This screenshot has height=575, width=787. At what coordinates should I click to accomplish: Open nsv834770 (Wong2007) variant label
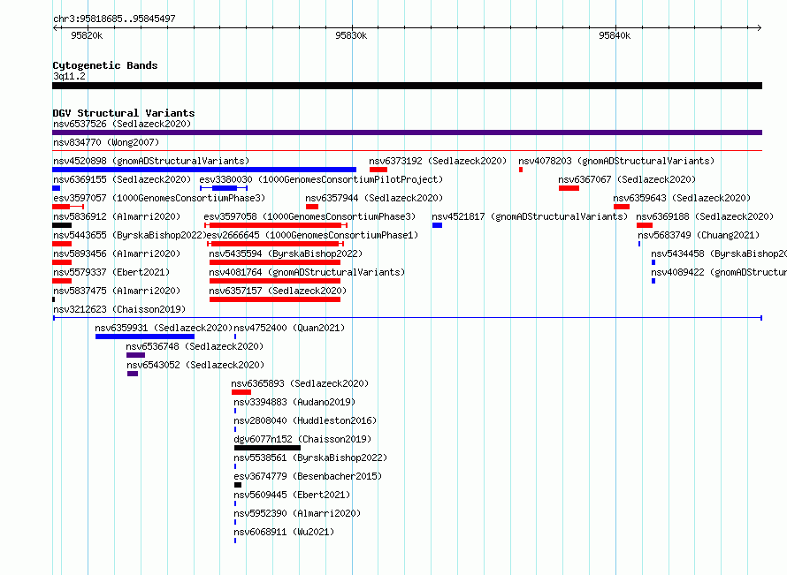coord(106,142)
